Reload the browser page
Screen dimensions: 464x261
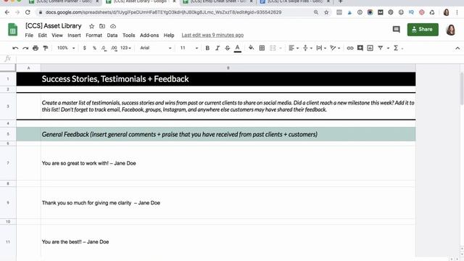click(x=28, y=12)
